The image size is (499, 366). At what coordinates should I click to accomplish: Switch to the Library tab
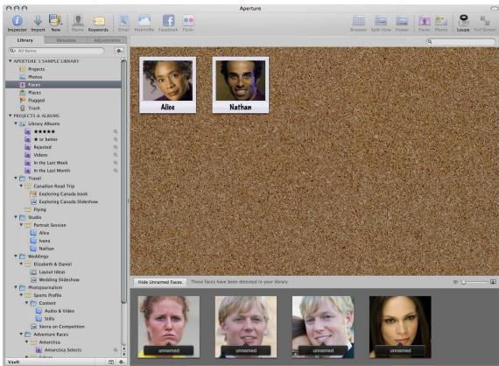pyautogui.click(x=25, y=40)
